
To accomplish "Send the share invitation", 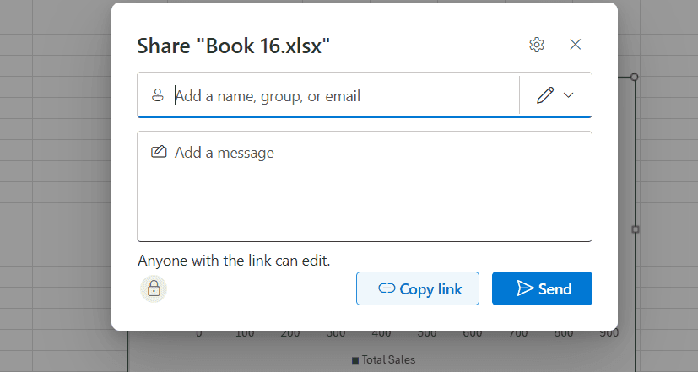I will click(542, 288).
